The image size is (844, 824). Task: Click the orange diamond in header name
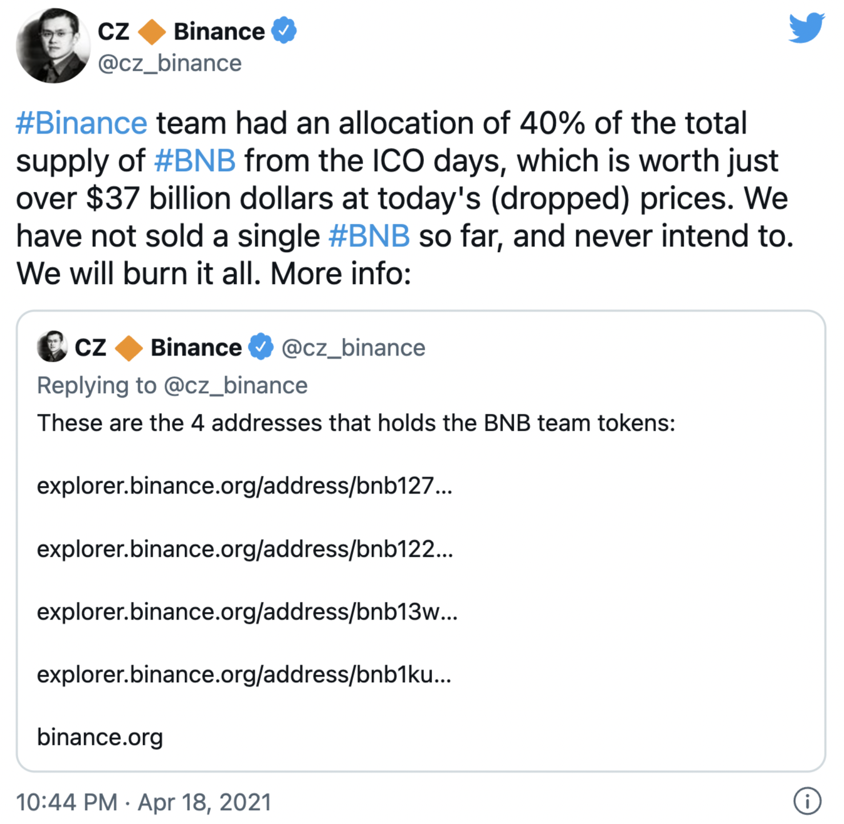tap(152, 32)
